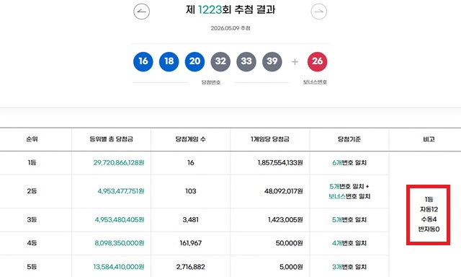Click per-game prize 1,423,005원

[x=285, y=219]
